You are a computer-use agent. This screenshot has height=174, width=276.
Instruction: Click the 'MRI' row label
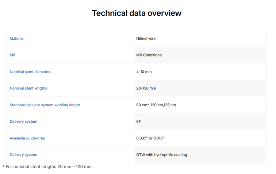pos(13,55)
